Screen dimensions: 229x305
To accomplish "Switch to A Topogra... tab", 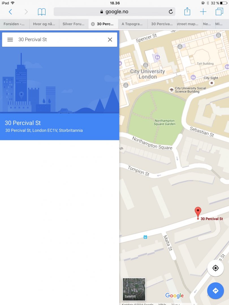I will (x=133, y=24).
